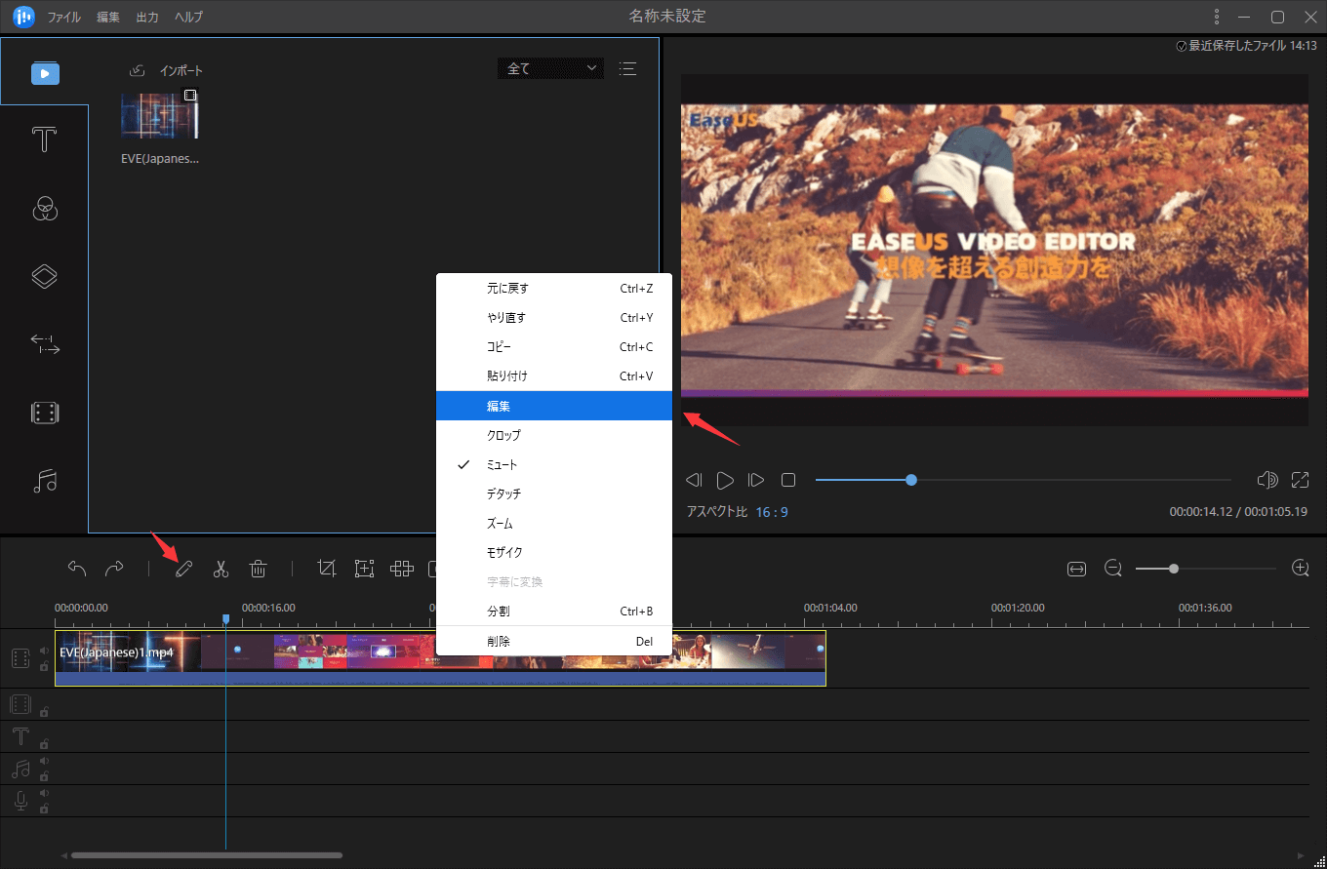Switch media library to list view

point(627,68)
